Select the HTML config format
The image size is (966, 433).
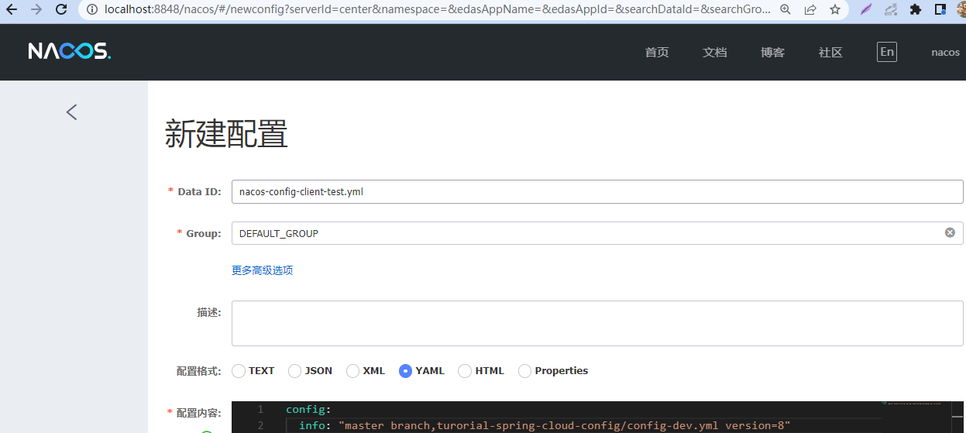465,371
